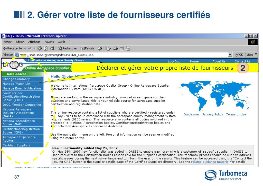Click 'New Functionality added May 25, 2007' heading
The image size is (263, 186).
click(x=85, y=148)
